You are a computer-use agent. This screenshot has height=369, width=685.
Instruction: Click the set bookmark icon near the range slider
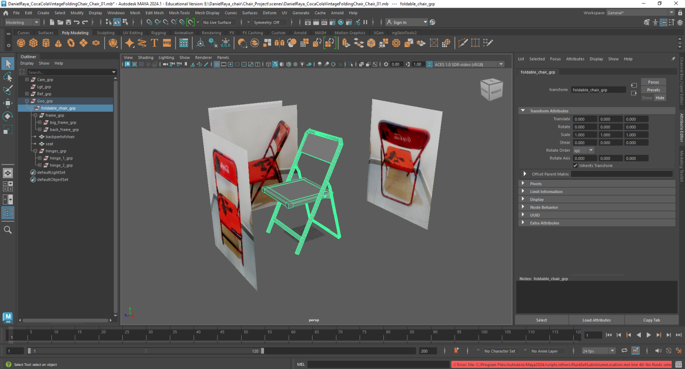coord(457,351)
